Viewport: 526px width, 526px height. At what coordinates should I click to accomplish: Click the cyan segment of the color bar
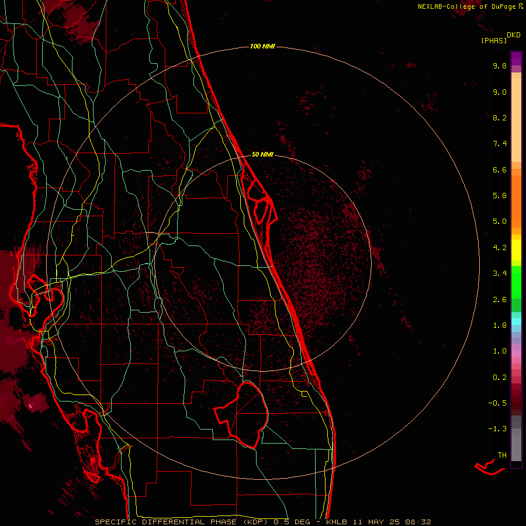516,321
